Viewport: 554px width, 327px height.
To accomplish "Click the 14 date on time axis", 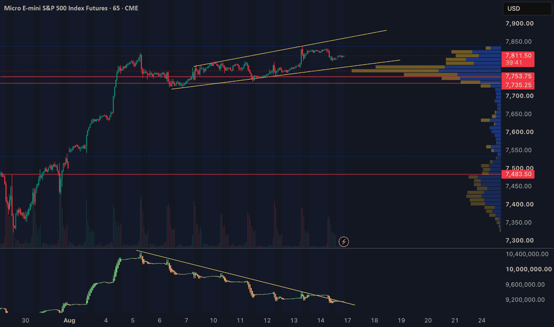I will 321,320.
